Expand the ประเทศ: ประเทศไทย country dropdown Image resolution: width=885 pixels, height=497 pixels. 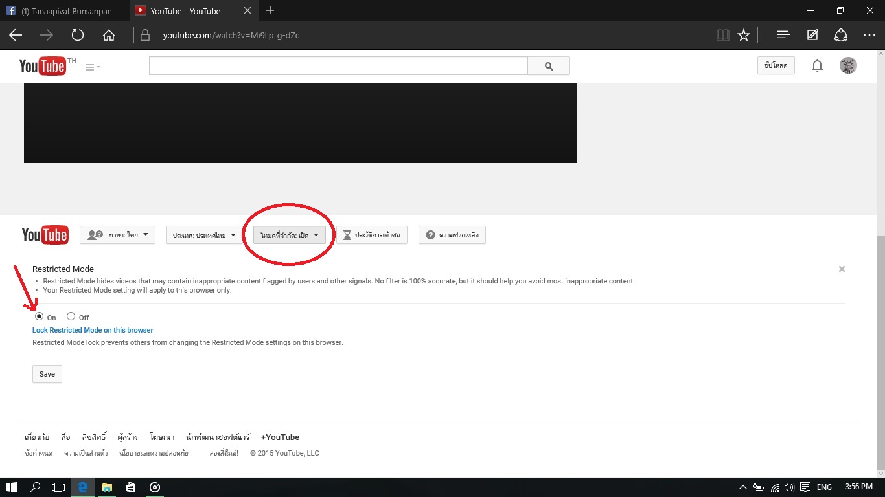click(204, 236)
